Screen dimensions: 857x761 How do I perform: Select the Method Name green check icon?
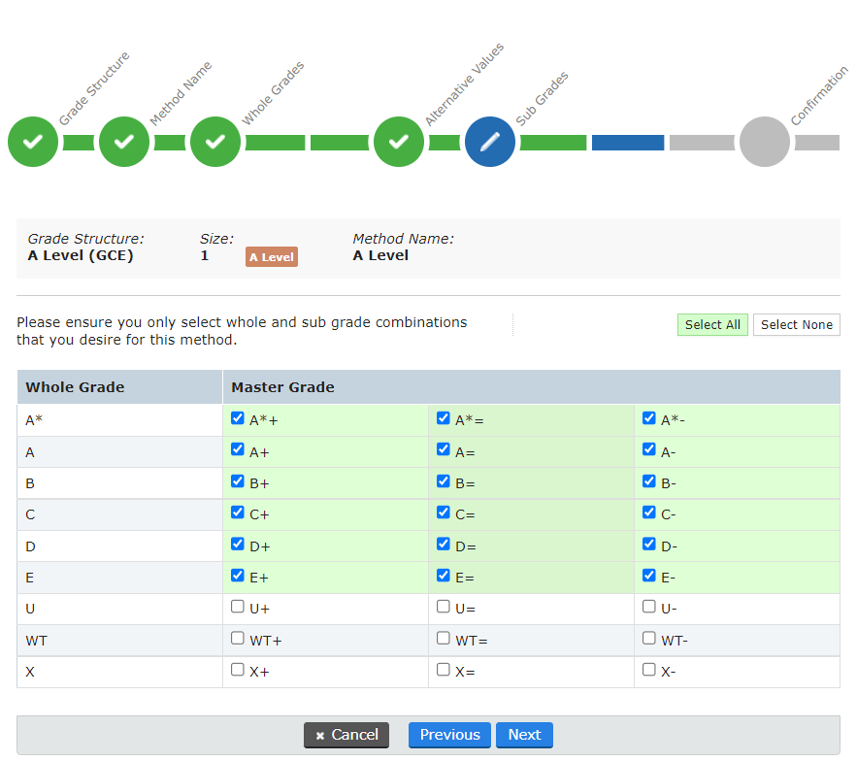coord(123,142)
